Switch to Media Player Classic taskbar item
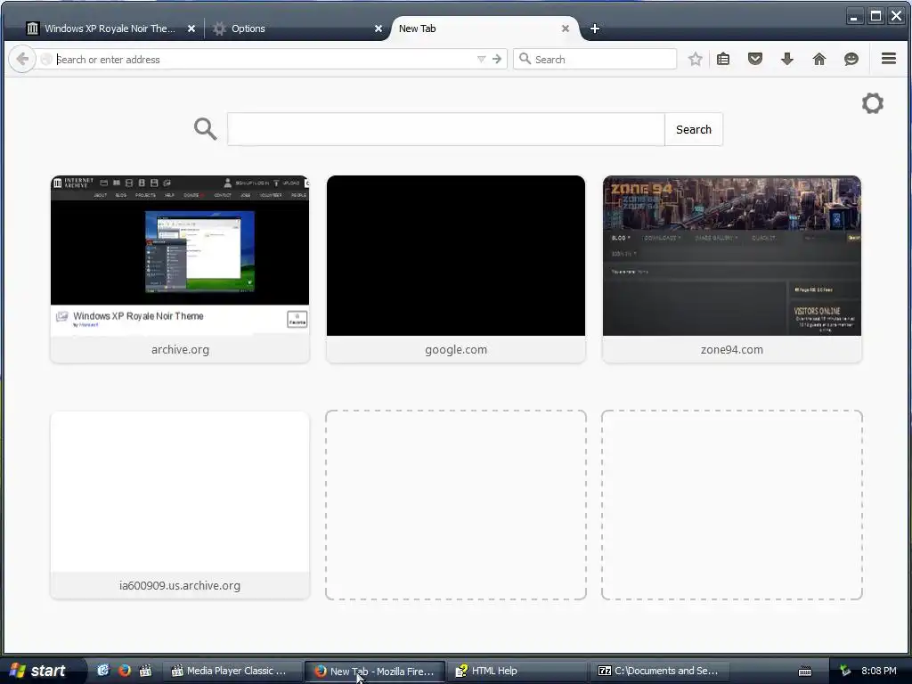 click(232, 671)
